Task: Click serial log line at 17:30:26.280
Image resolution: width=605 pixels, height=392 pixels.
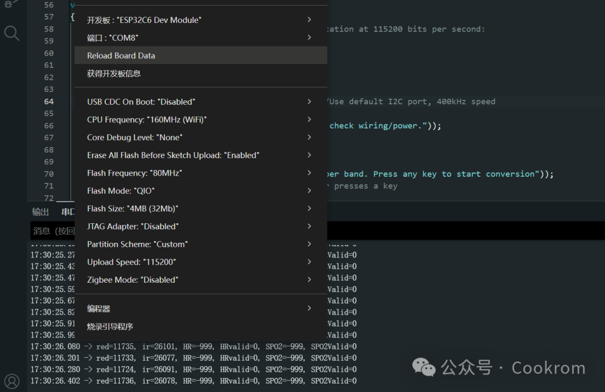Action: 194,369
